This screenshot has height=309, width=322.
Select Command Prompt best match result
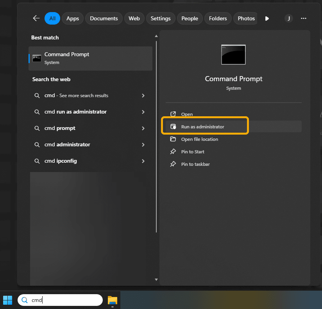[x=90, y=59]
